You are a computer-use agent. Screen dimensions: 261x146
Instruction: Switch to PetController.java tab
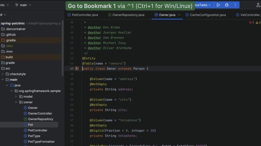click(x=83, y=15)
